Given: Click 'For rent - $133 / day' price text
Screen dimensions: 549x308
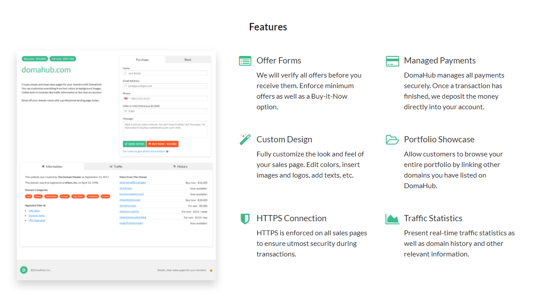Looking at the screenshot, I should tap(196, 217).
